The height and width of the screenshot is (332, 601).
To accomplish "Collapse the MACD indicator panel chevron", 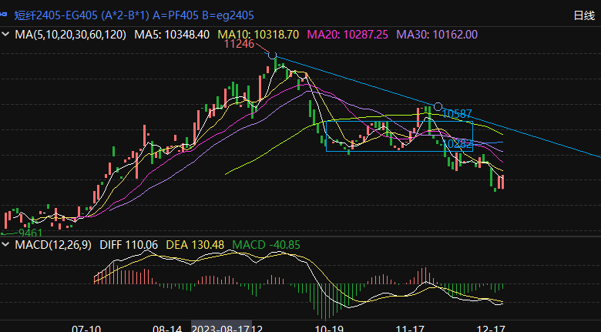I will click(7, 245).
